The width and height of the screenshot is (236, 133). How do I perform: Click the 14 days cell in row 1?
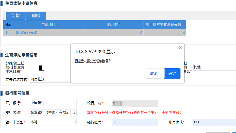click(165, 33)
